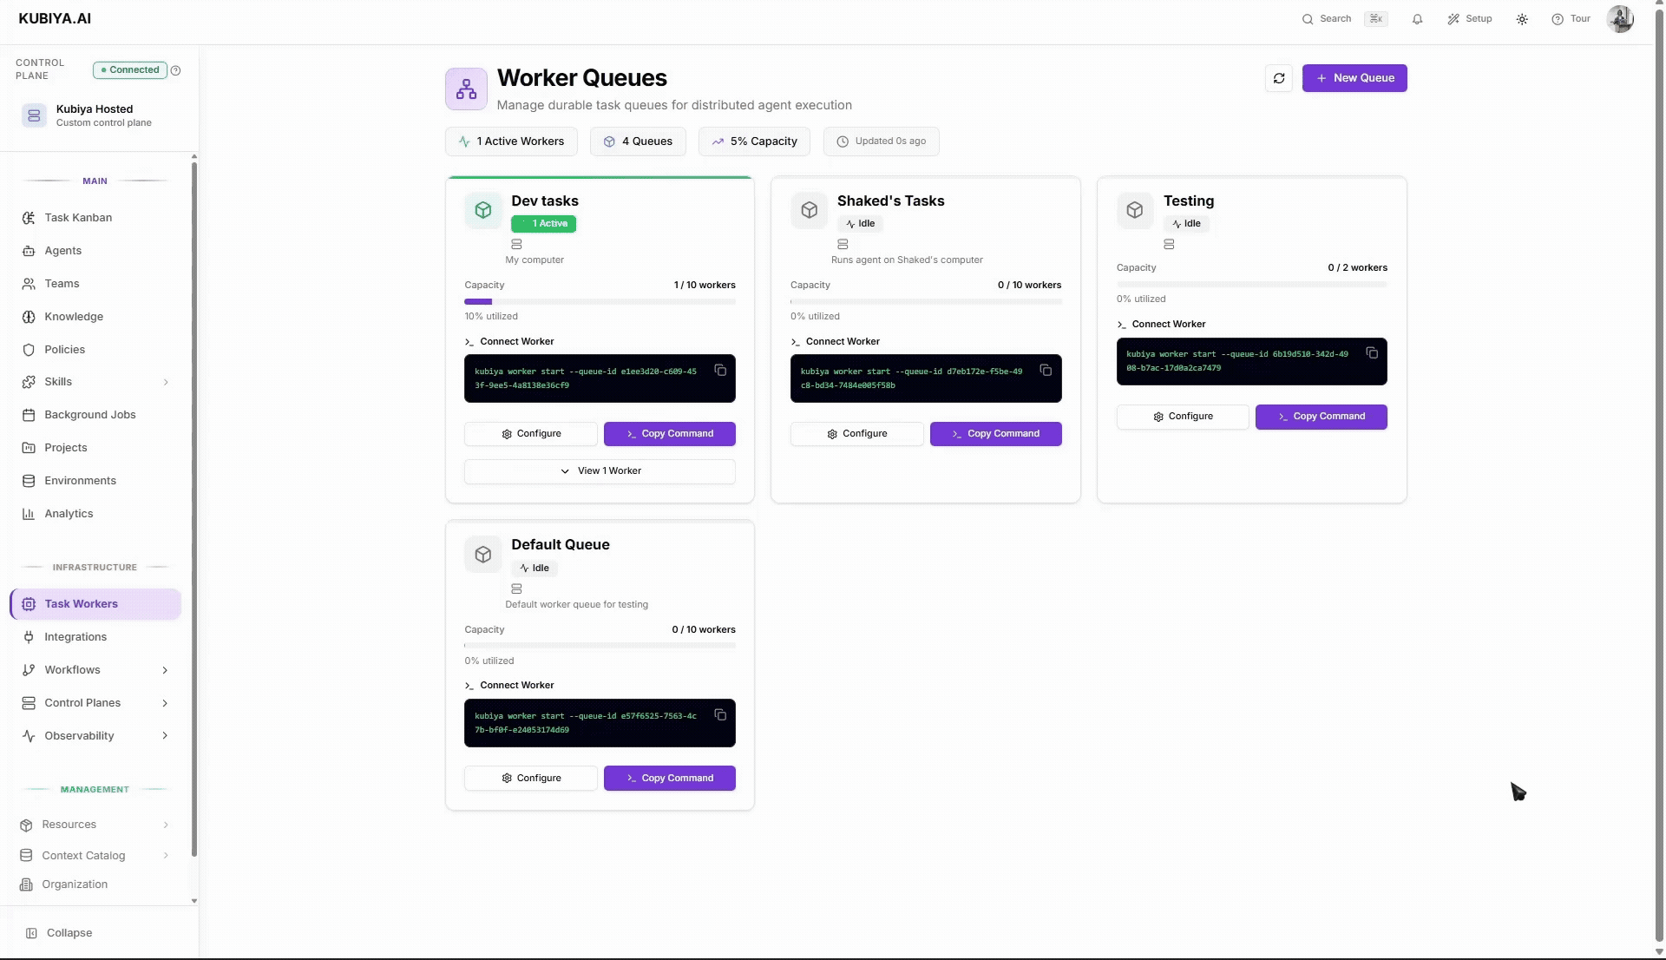The image size is (1666, 960).
Task: Click the notifications bell icon
Action: 1417,18
